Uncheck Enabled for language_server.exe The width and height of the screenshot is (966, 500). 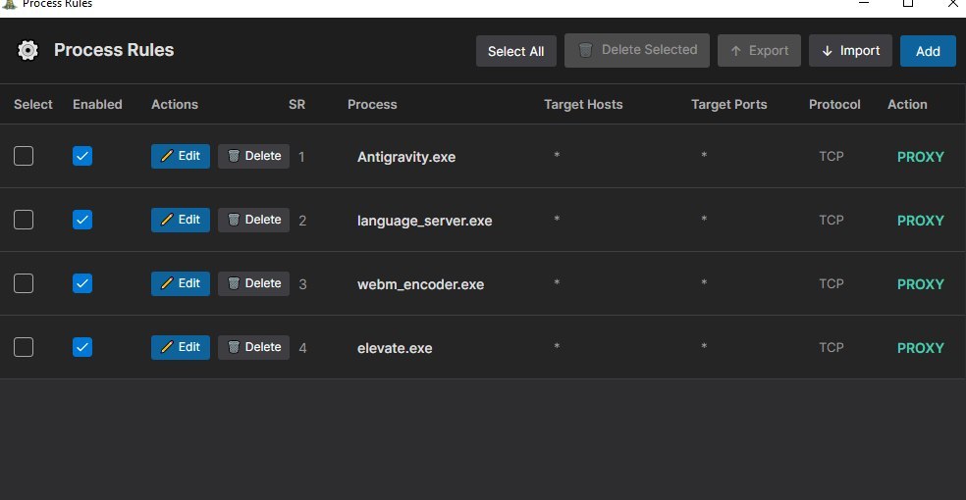click(82, 220)
